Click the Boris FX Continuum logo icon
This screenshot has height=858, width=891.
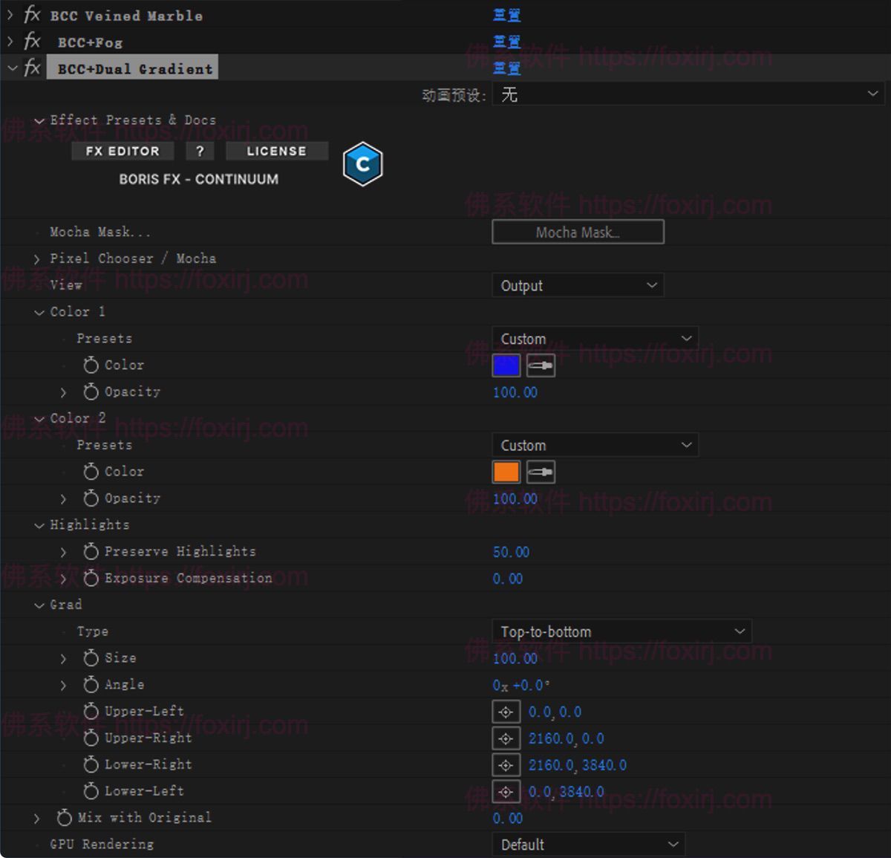[x=362, y=163]
